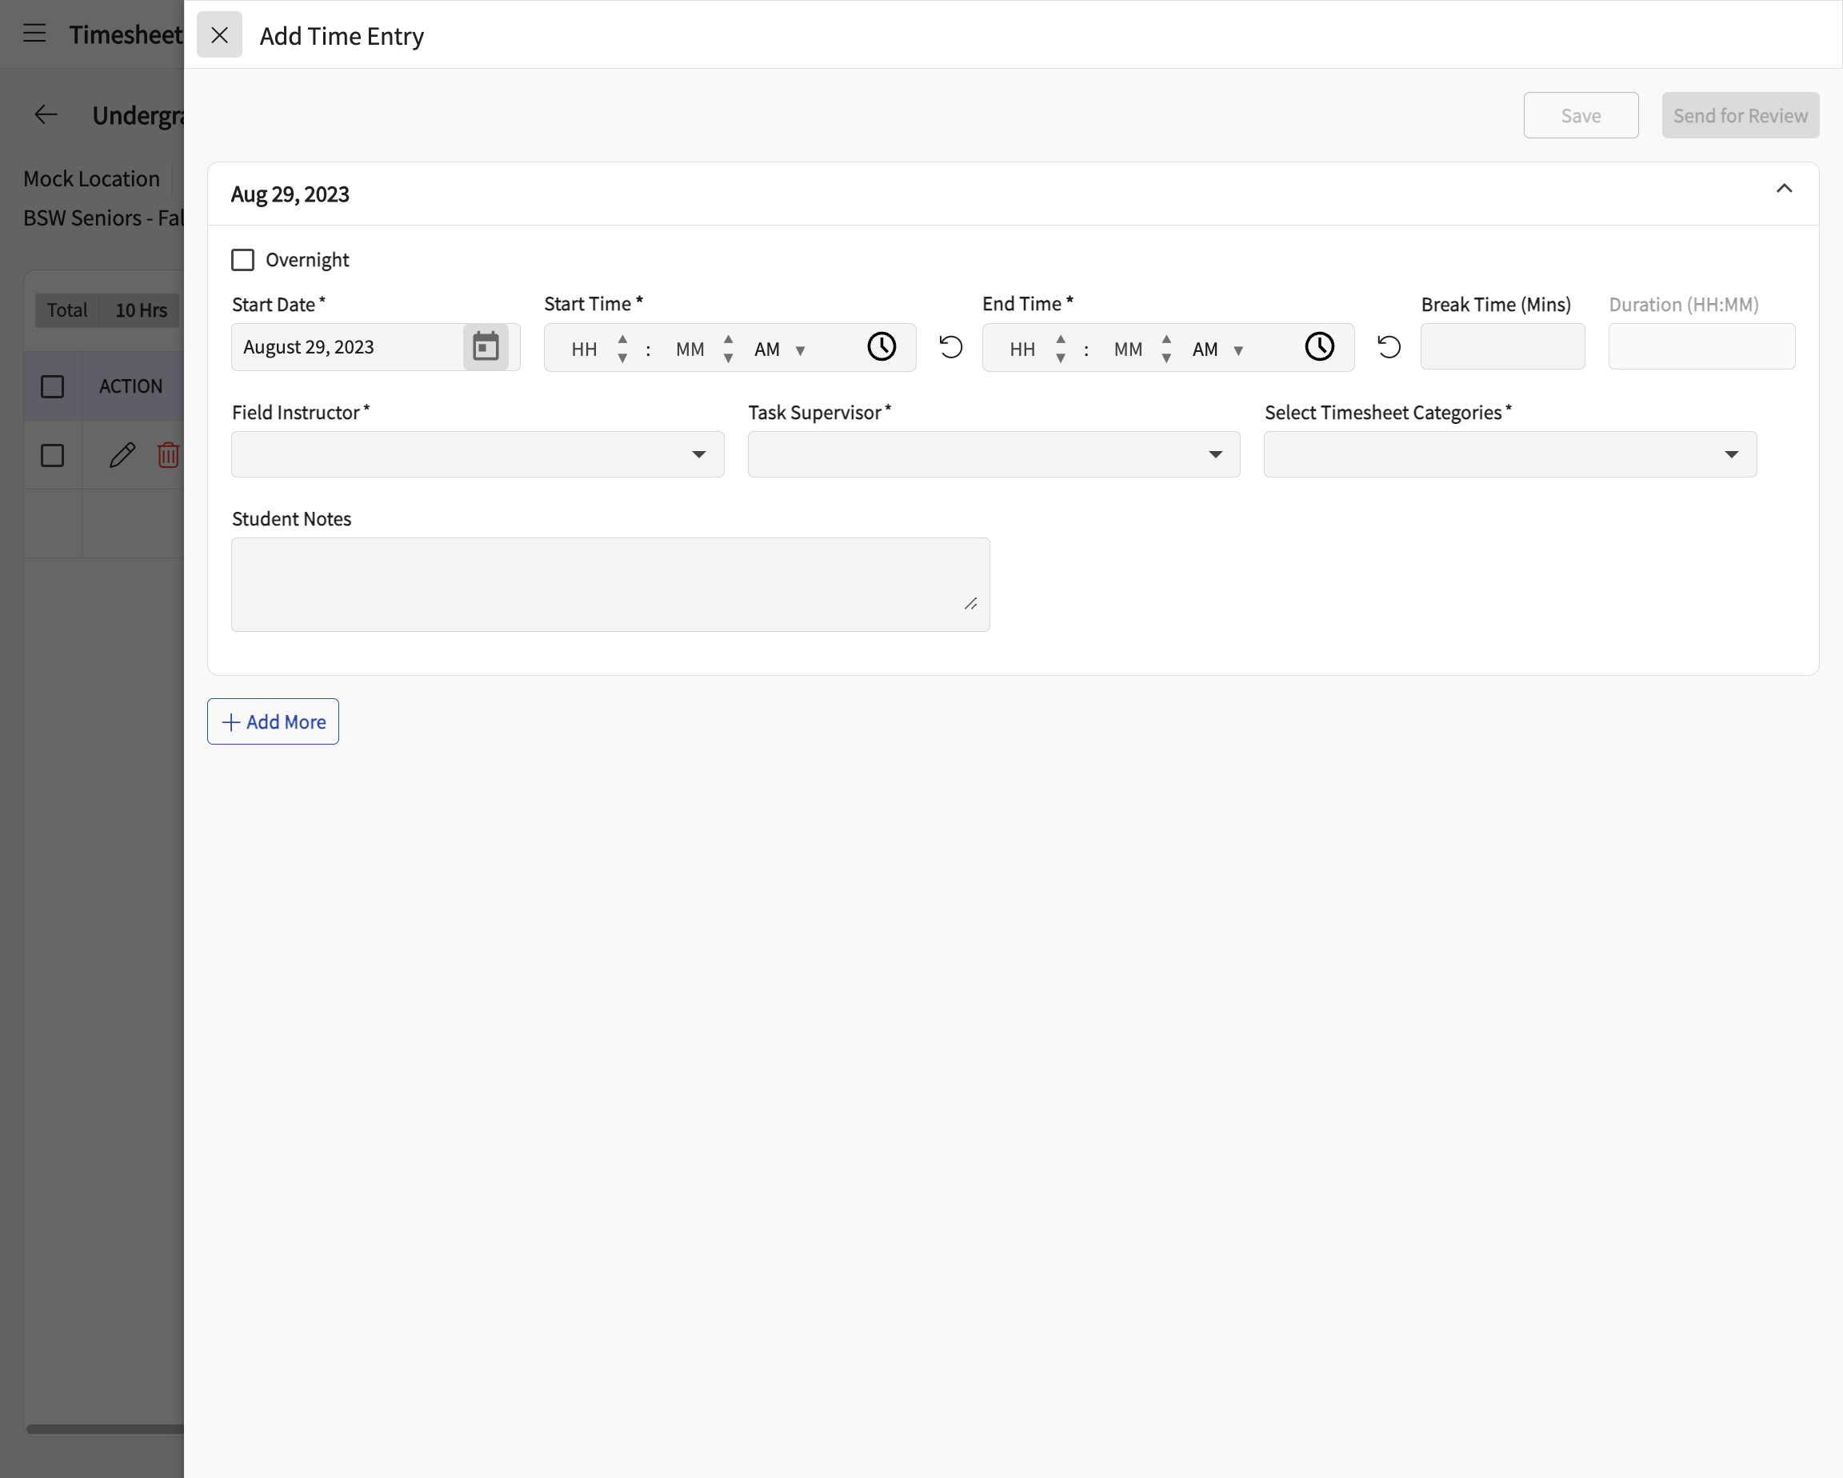Check the ACTION column header checkbox
Image resolution: width=1843 pixels, height=1478 pixels.
(52, 386)
